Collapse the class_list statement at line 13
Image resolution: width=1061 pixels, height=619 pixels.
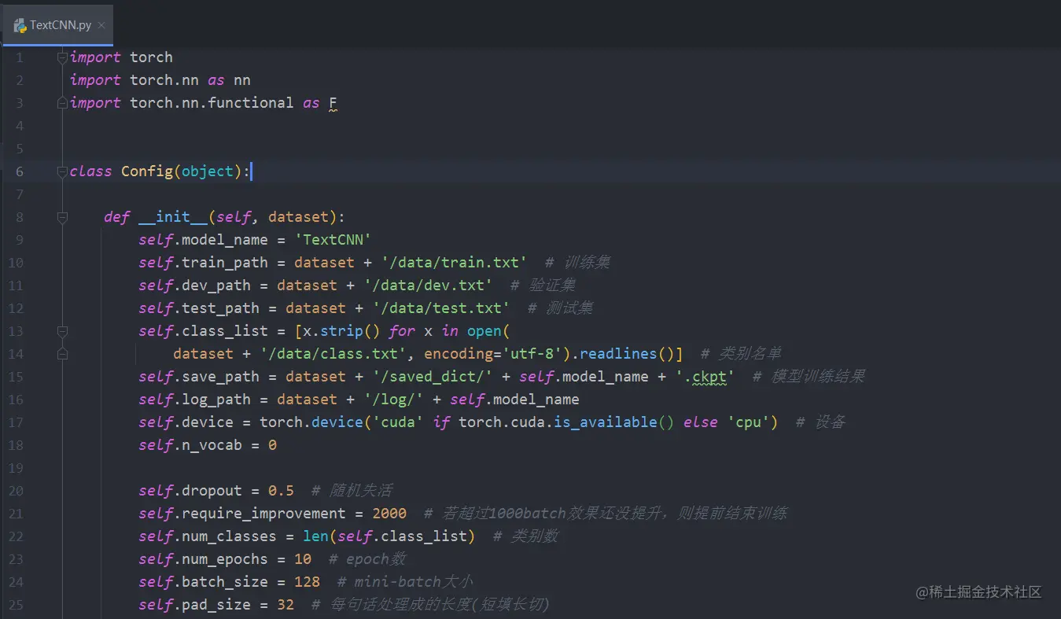(62, 331)
